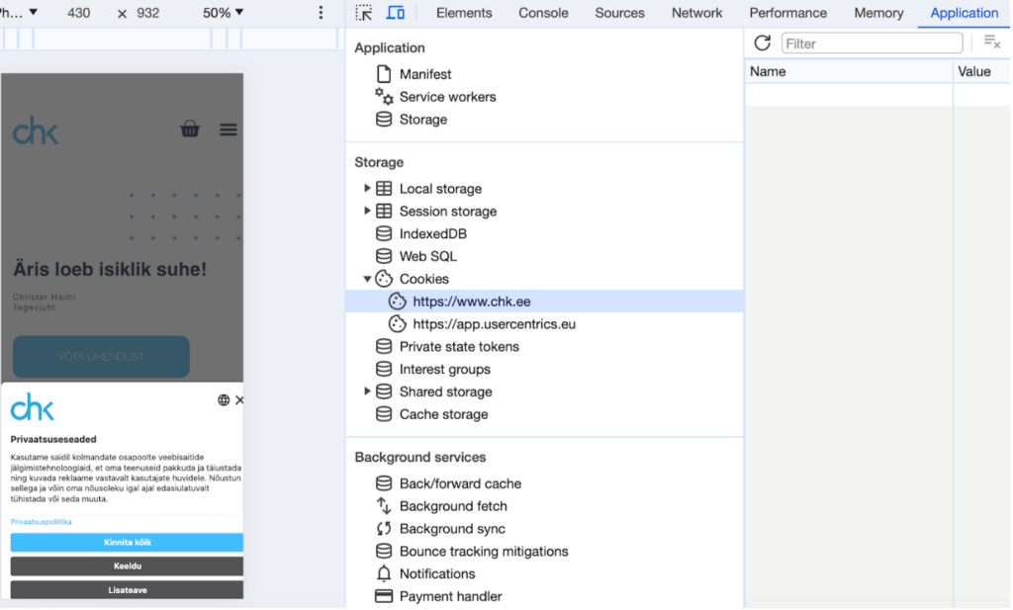
Task: Click the Kinnita kõik button
Action: click(128, 543)
